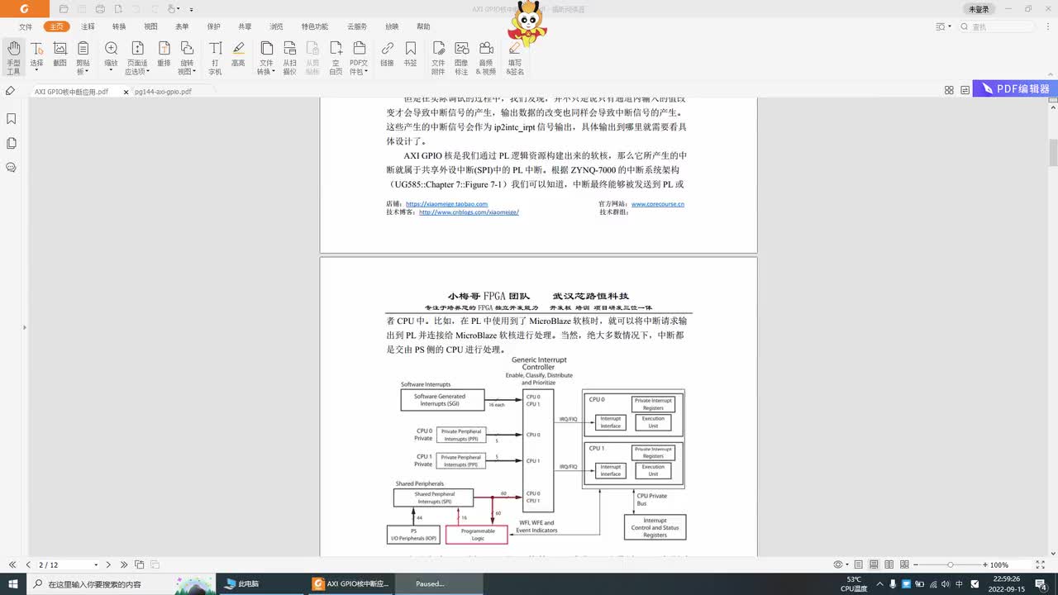Viewport: 1058px width, 595px height.
Task: Switch to the 视图 (View) ribbon tab
Action: (150, 26)
